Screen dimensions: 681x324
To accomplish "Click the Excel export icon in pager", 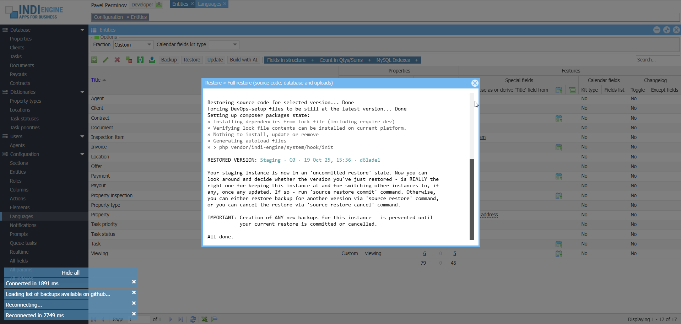I will [205, 319].
